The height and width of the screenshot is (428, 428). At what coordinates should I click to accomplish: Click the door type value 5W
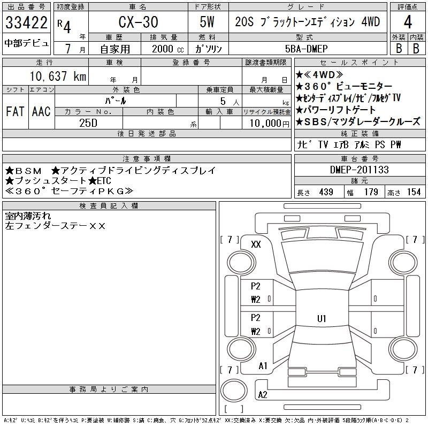[207, 22]
